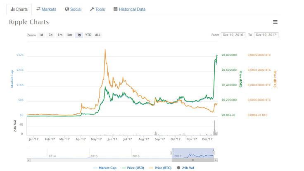304x171 pixels.
Task: Click the 2014 area in navigator
Action: click(x=52, y=156)
